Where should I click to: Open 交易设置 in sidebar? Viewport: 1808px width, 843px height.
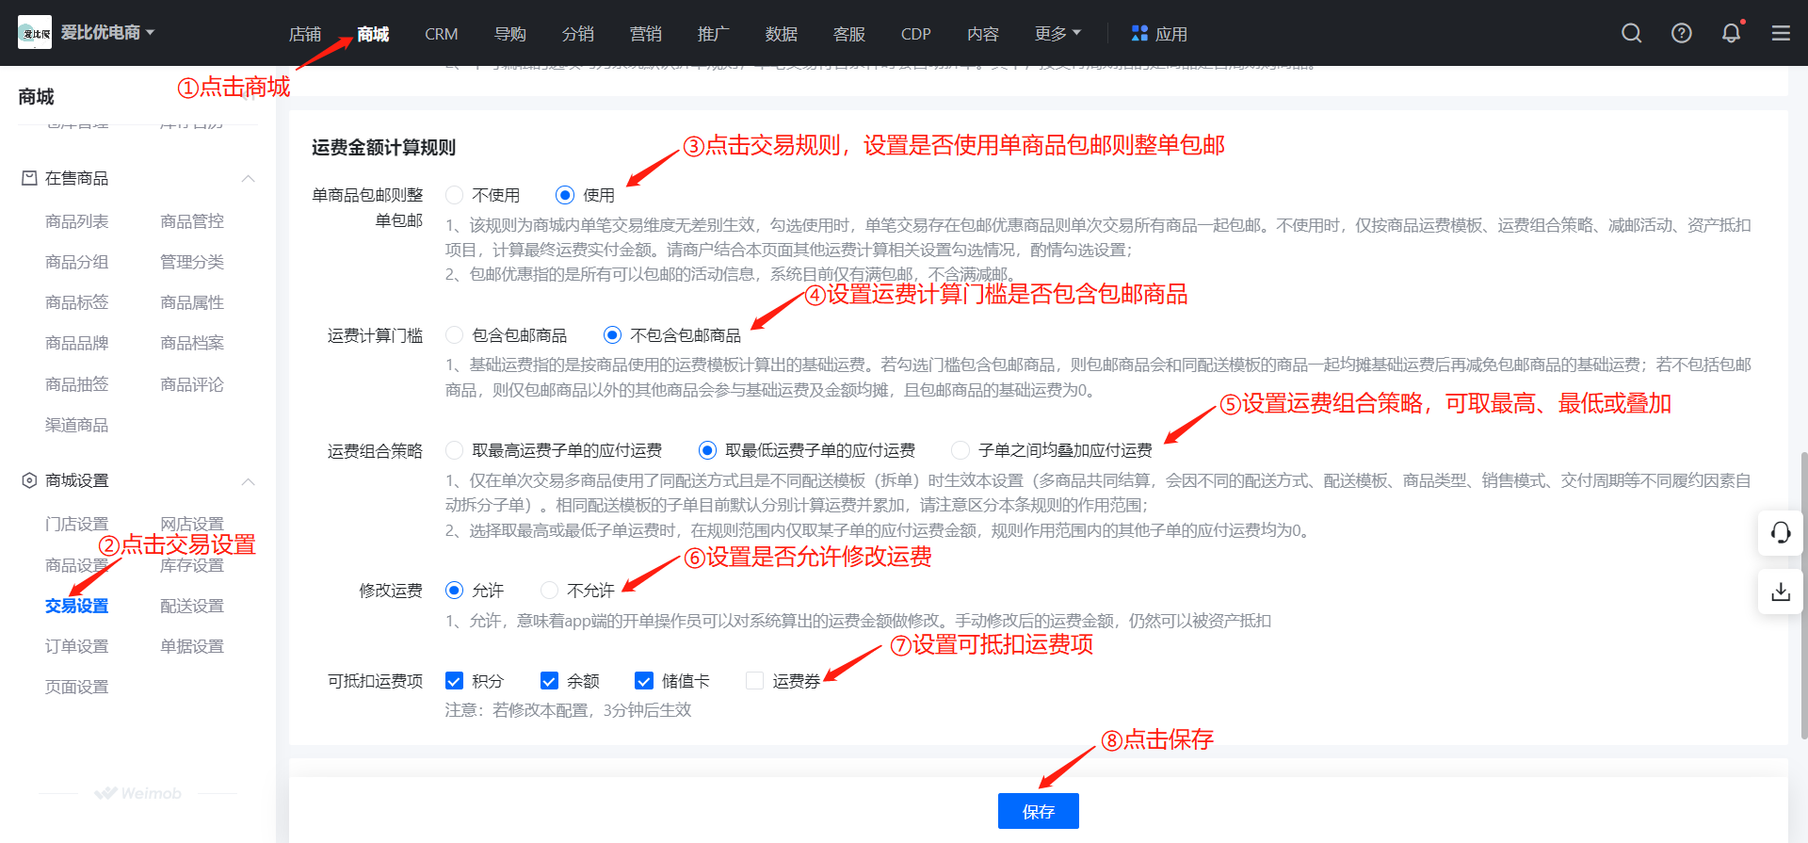tap(77, 606)
